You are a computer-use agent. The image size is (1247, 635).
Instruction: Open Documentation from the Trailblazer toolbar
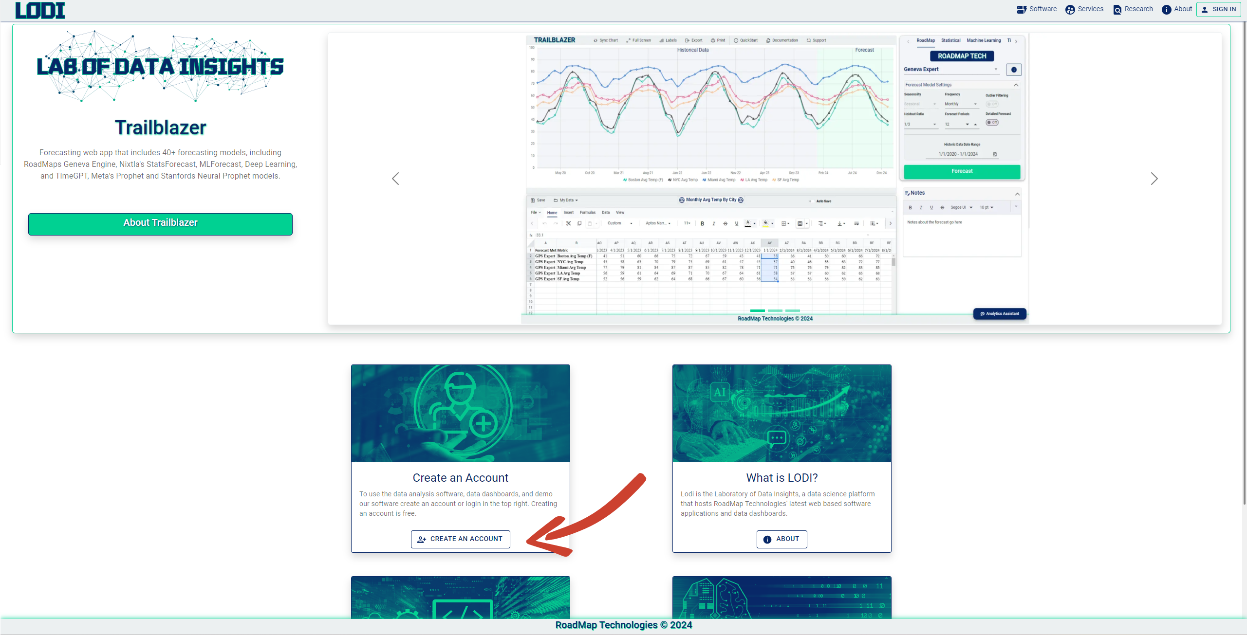[x=782, y=40]
